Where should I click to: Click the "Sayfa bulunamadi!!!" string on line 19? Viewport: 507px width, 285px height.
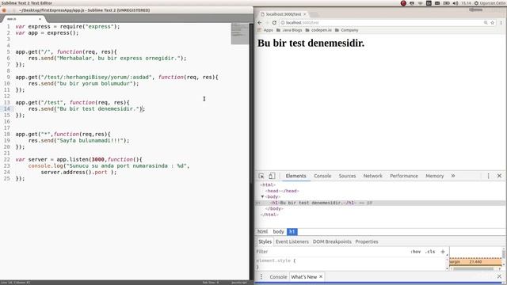(x=90, y=141)
